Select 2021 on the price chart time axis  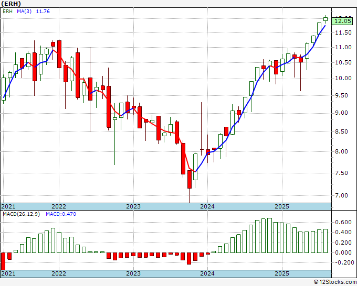(8, 206)
